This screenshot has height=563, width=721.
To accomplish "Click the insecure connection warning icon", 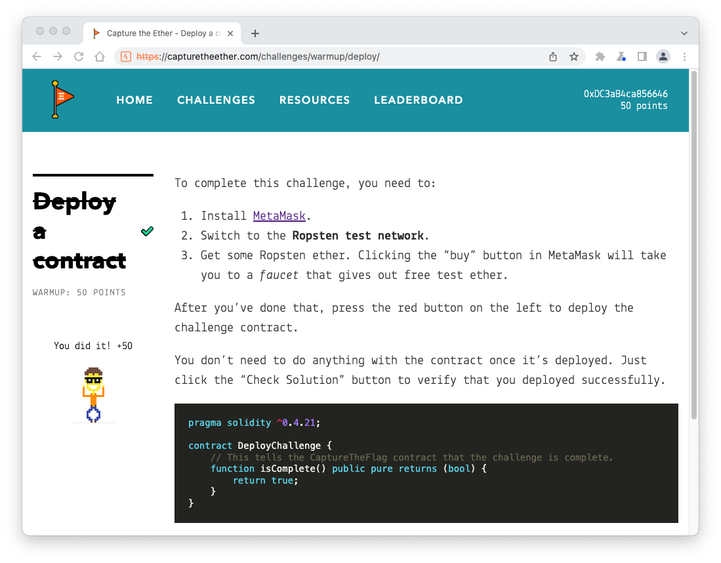I will coord(125,56).
